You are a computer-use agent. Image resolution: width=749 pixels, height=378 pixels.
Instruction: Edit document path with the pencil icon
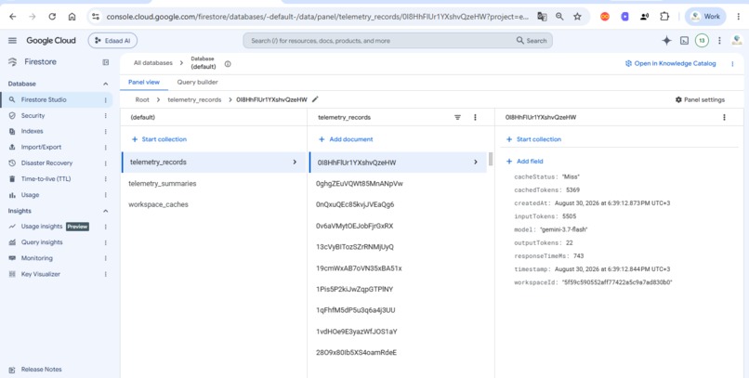pyautogui.click(x=315, y=99)
